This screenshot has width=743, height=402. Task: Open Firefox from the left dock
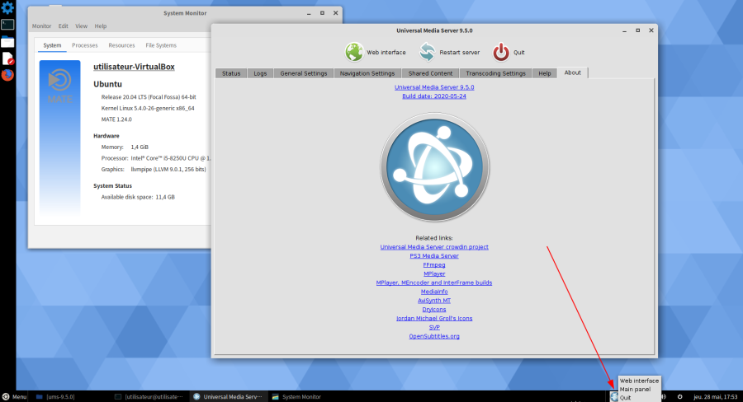[x=7, y=75]
